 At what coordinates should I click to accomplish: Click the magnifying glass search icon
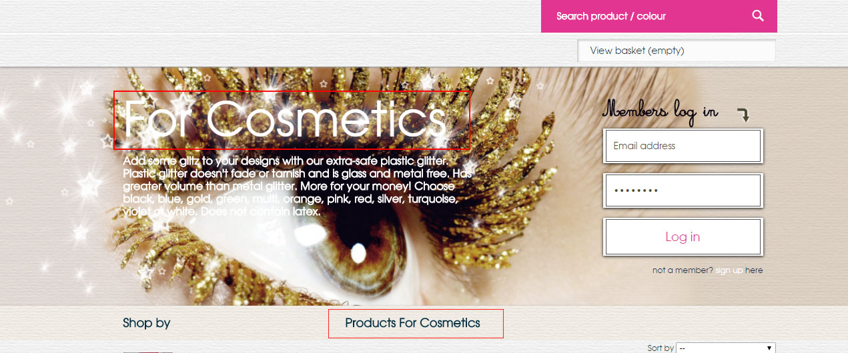[758, 16]
